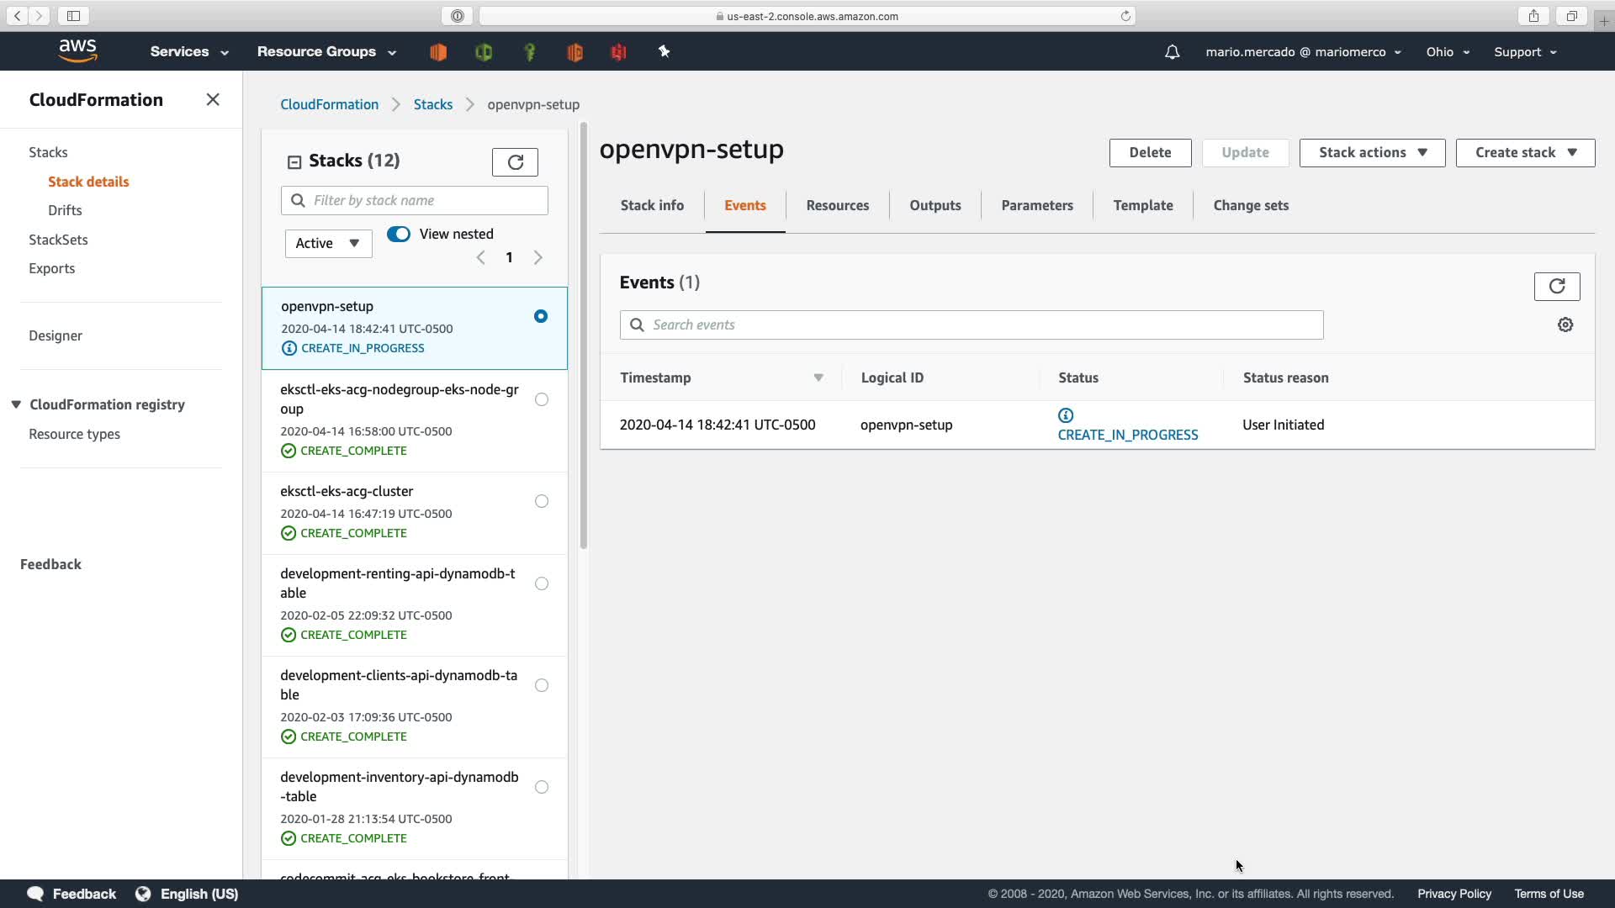Collapse the Stacks panel minus icon
The height and width of the screenshot is (908, 1615).
pyautogui.click(x=294, y=162)
